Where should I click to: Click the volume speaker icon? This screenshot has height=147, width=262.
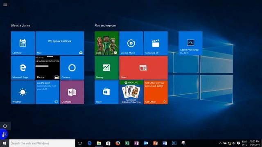pos(234,143)
